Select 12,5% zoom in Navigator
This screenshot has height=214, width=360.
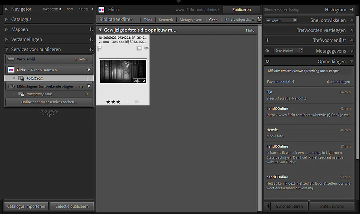(84, 9)
